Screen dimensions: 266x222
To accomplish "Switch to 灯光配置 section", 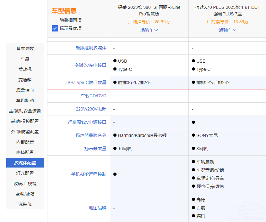I will pos(25,173).
